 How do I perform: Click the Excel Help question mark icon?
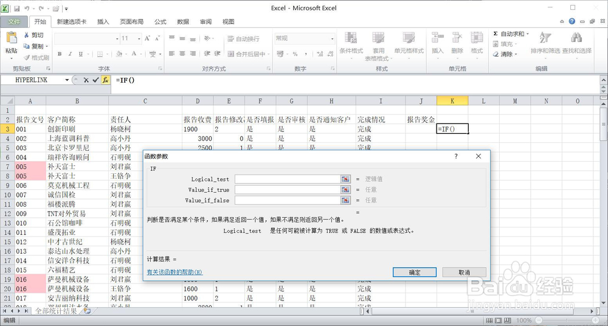pyautogui.click(x=572, y=21)
